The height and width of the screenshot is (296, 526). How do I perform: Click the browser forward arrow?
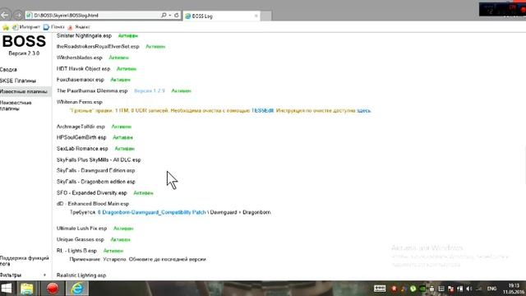click(x=18, y=16)
